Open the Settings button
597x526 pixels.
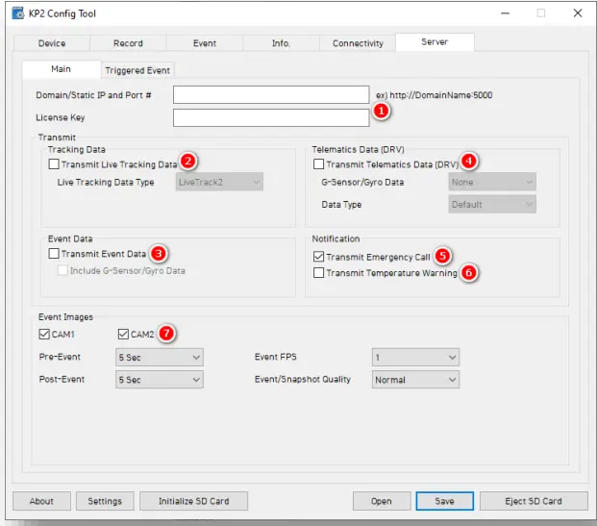[105, 501]
